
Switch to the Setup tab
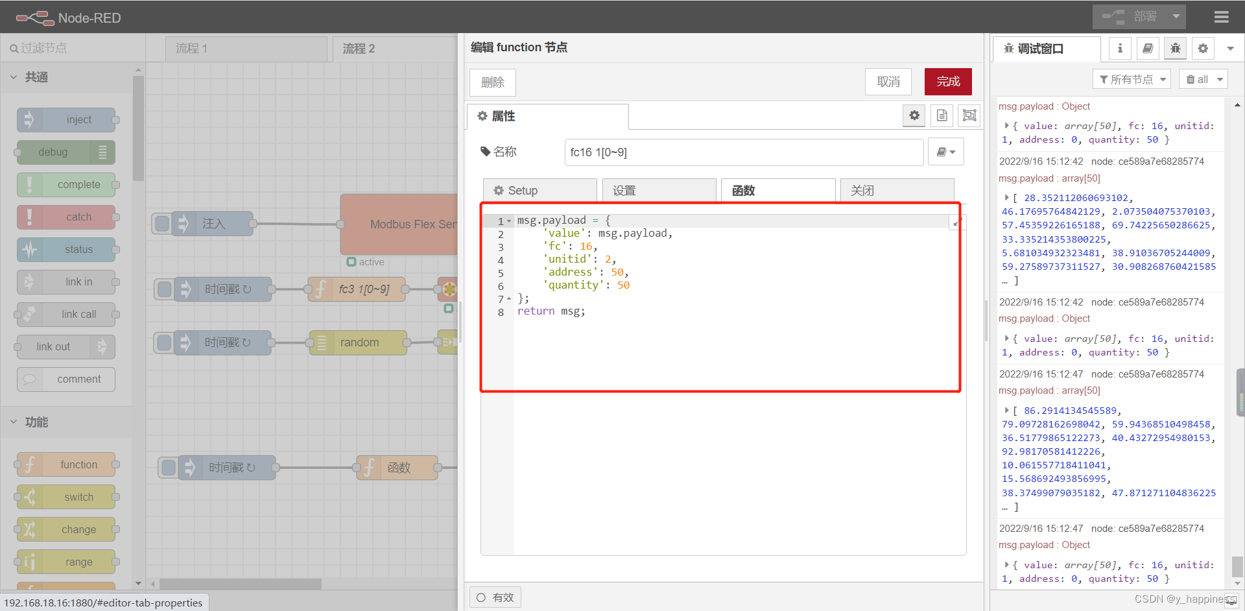point(539,191)
